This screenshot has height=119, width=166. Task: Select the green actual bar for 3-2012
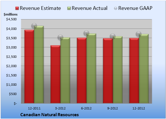pos(65,70)
